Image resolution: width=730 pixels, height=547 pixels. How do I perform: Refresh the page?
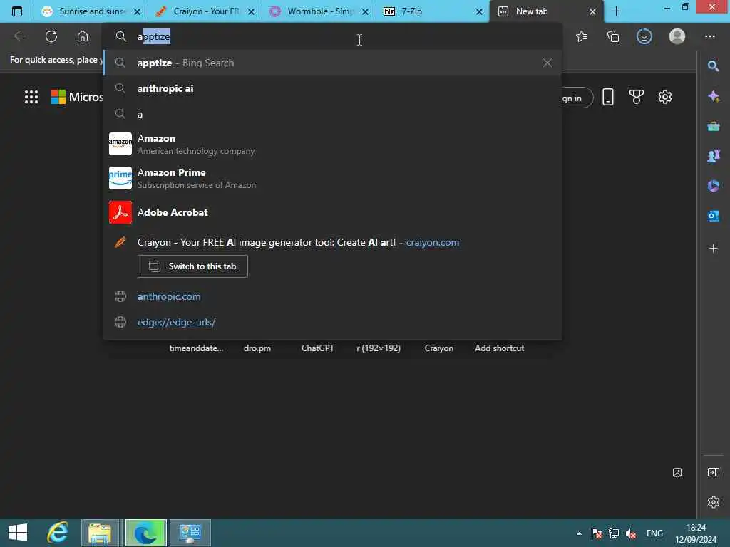51,36
